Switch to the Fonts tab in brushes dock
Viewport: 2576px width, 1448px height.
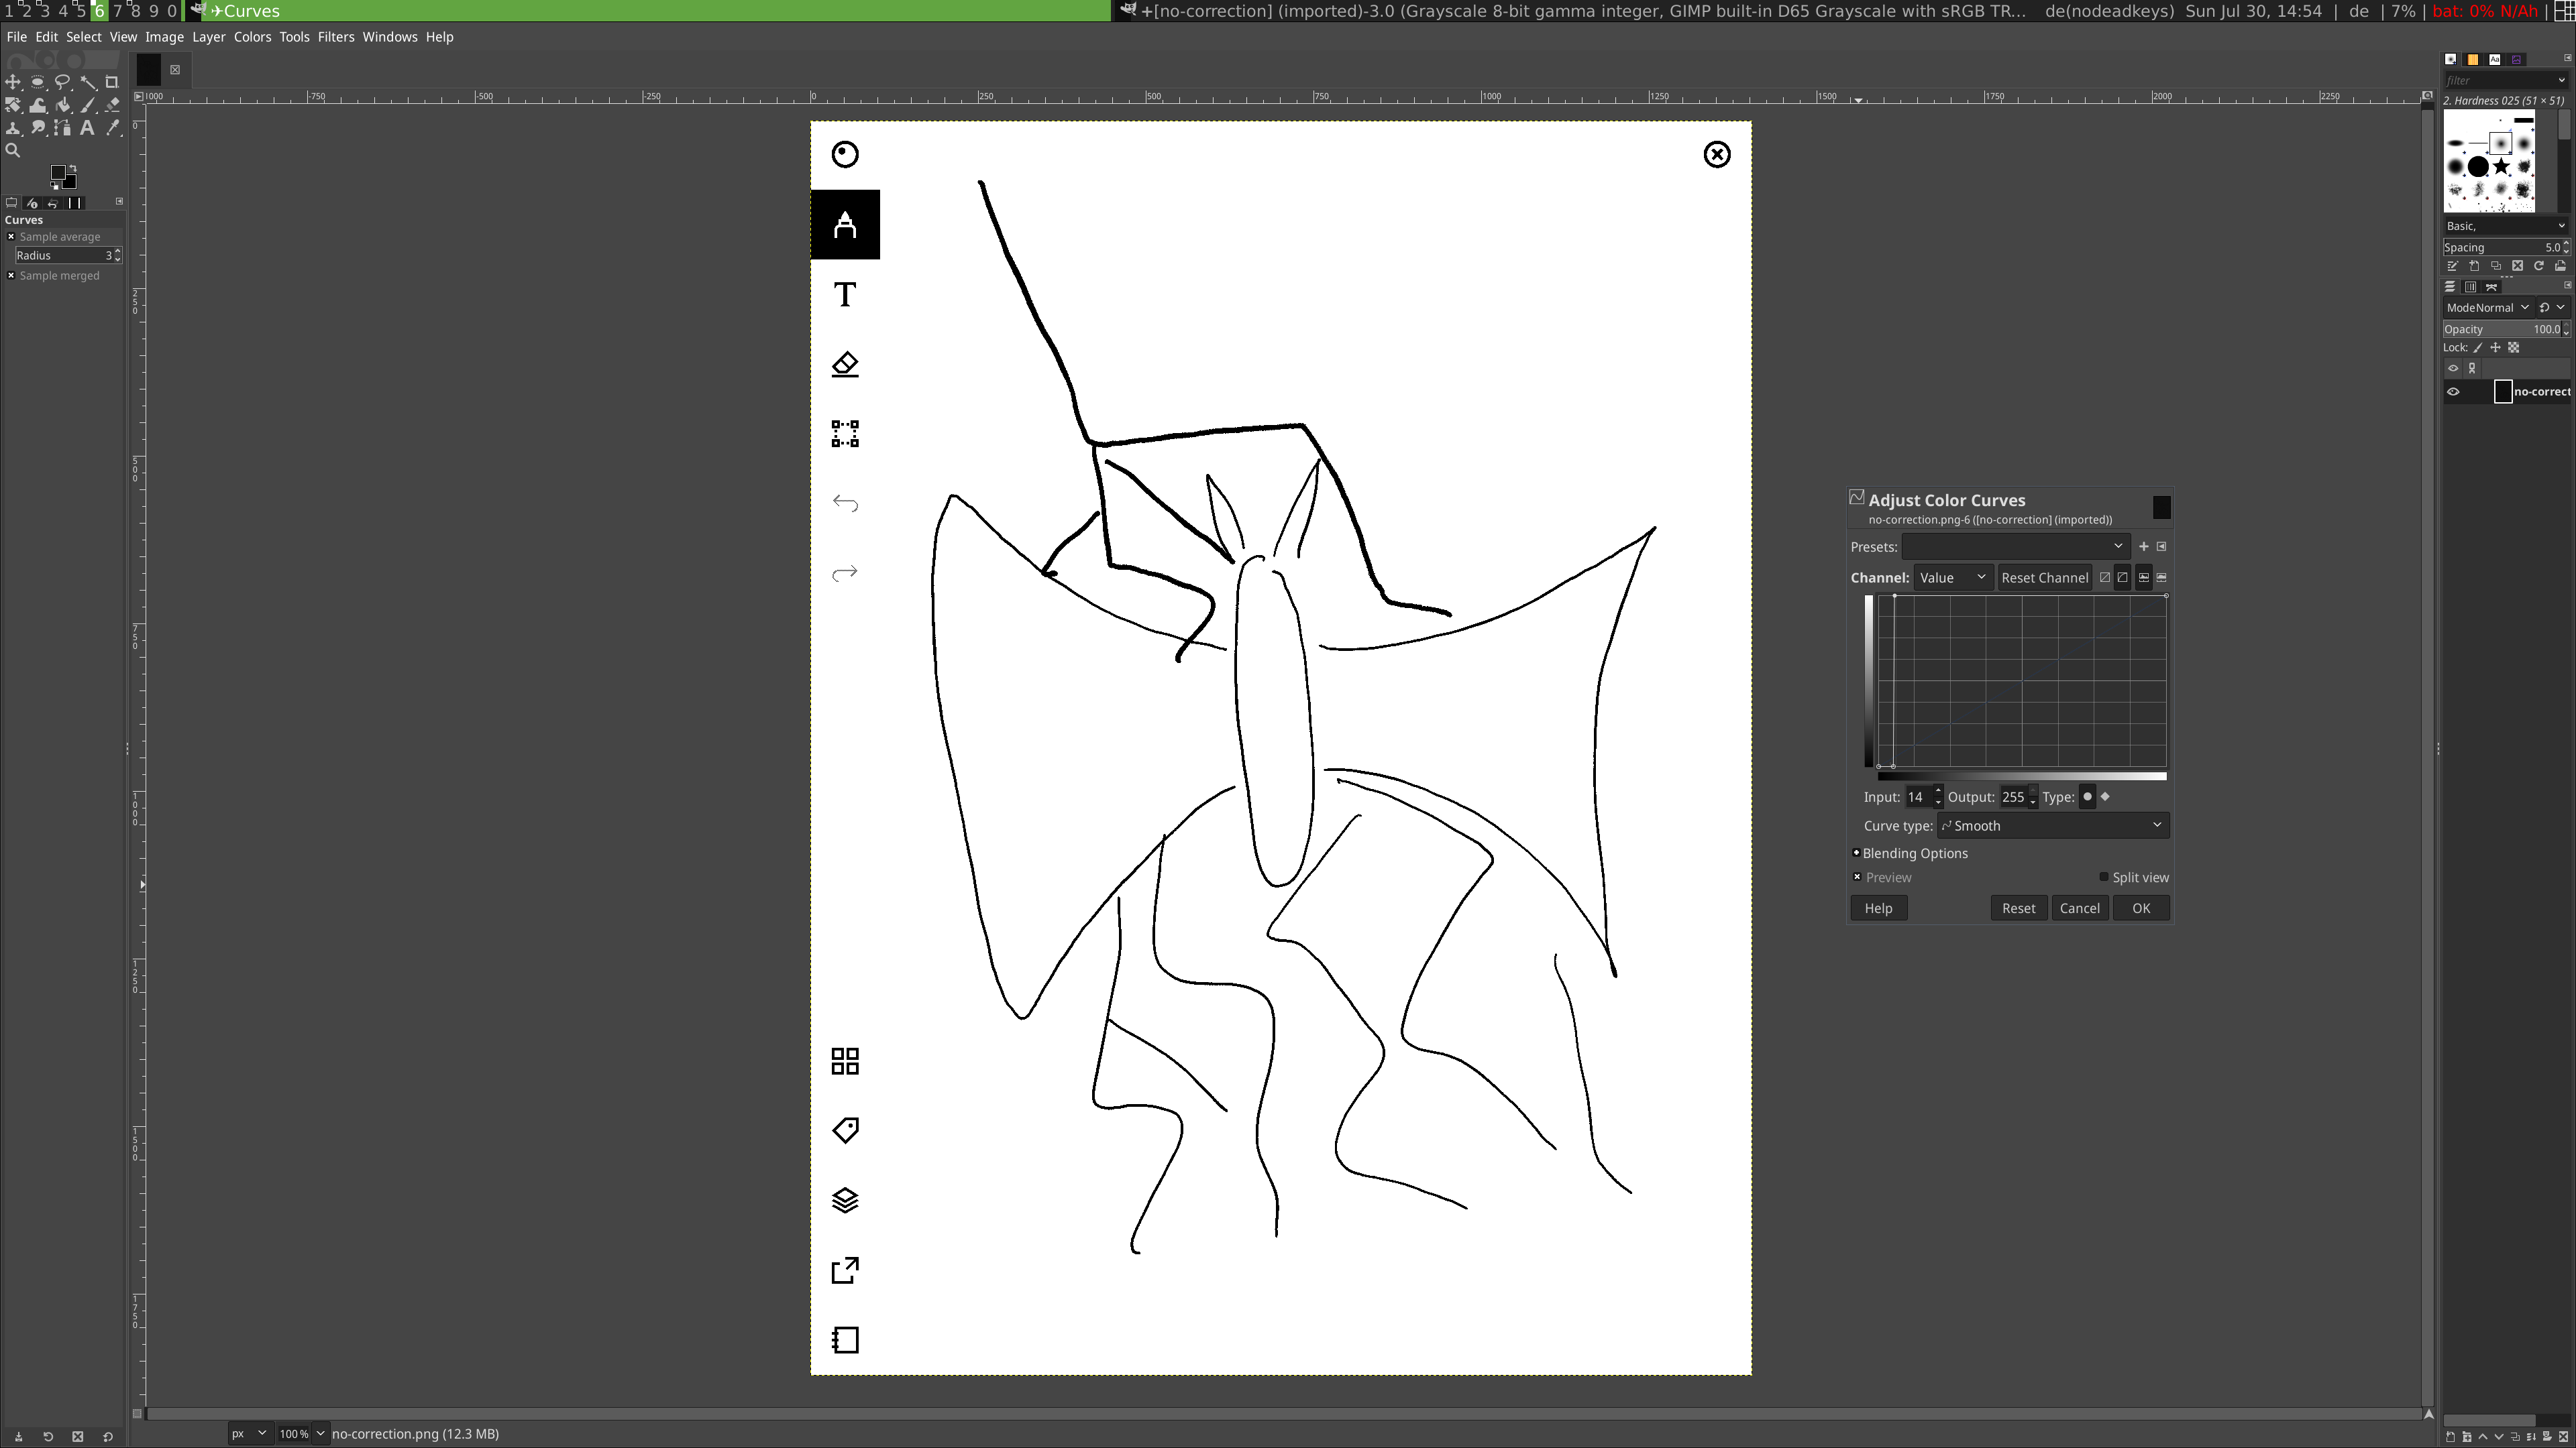pyautogui.click(x=2495, y=60)
